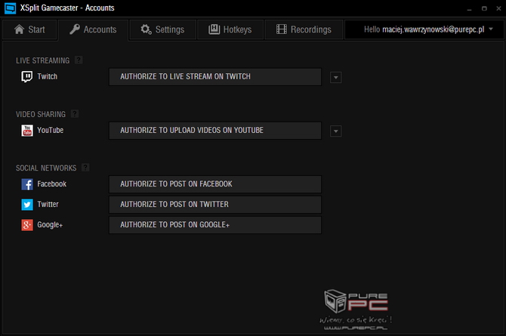The width and height of the screenshot is (506, 336).
Task: Click the YouTube service label
Action: click(x=50, y=130)
